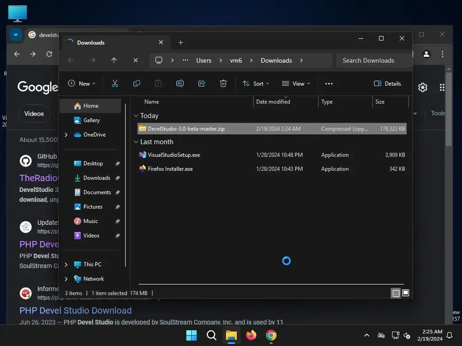
Task: Click the Delete trash can icon
Action: (x=223, y=83)
